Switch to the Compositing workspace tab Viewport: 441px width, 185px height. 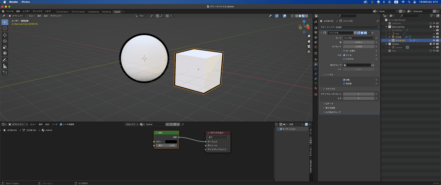[93, 12]
